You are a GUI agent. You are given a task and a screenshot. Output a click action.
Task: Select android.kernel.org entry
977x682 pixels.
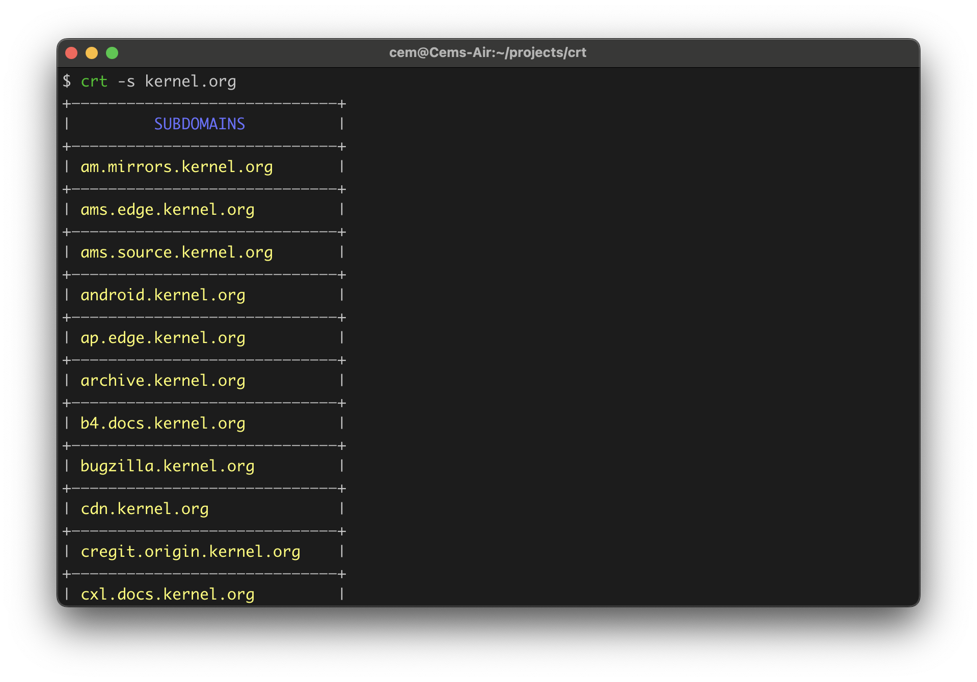coord(163,295)
